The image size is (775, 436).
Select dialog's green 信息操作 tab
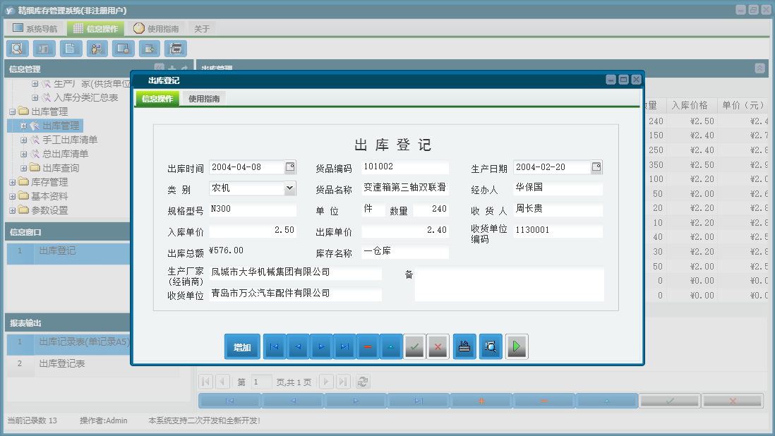click(157, 98)
